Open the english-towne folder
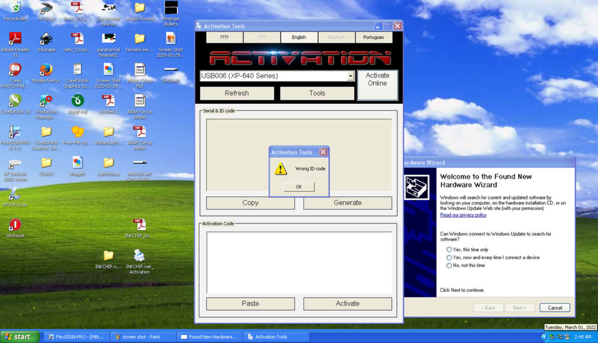Image resolution: width=598 pixels, height=343 pixels. [139, 11]
